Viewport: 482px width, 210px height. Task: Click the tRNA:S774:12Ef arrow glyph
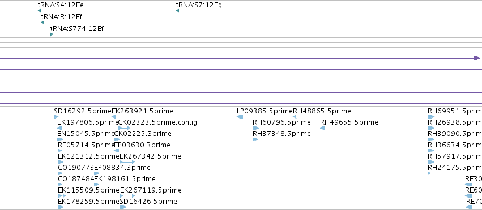[x=52, y=34]
